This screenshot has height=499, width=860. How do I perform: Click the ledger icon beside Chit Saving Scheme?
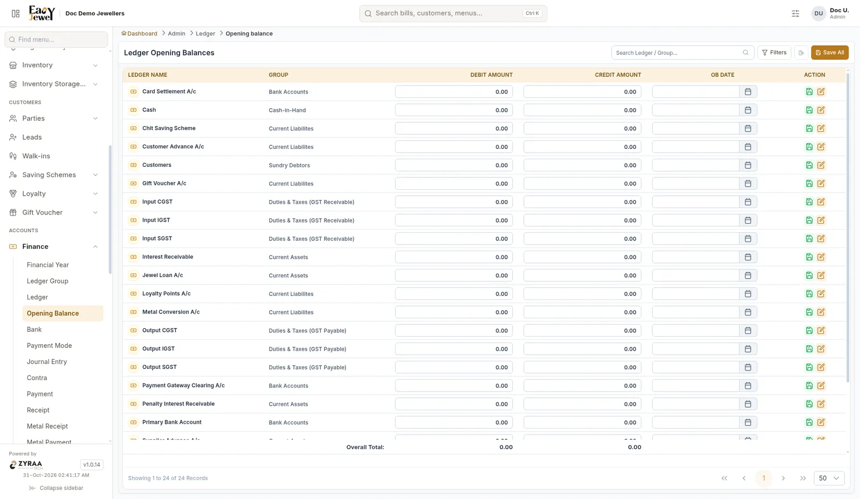coord(133,129)
